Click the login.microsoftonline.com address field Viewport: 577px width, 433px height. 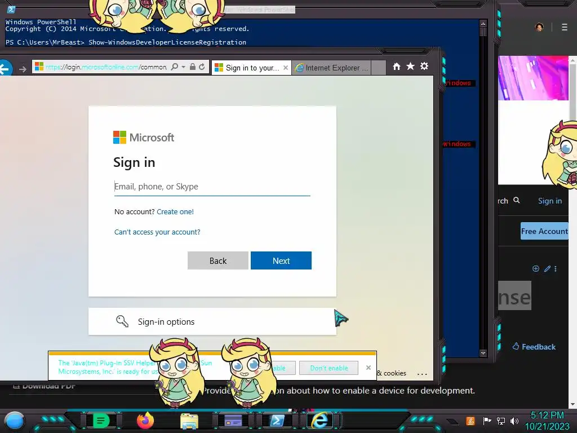(x=105, y=67)
